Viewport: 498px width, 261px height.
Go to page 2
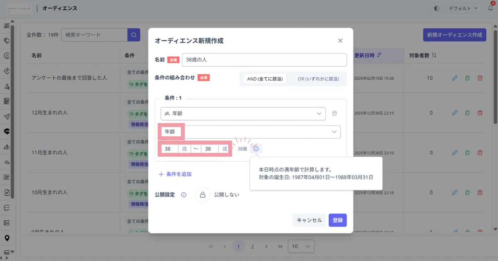click(x=252, y=246)
